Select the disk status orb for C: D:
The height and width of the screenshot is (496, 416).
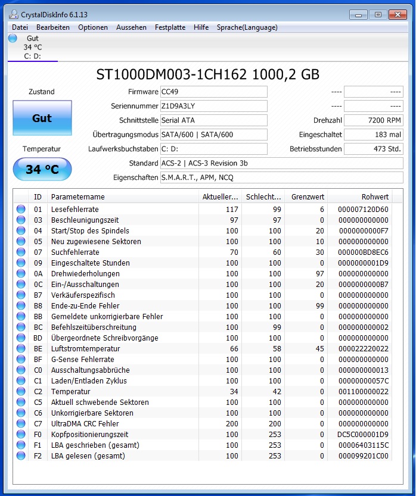tap(13, 38)
